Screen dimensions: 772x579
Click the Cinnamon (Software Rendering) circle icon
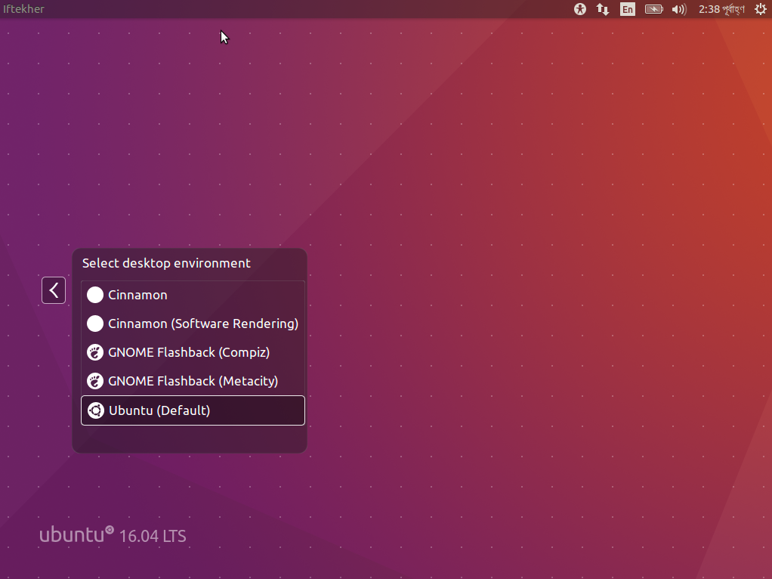pos(95,324)
